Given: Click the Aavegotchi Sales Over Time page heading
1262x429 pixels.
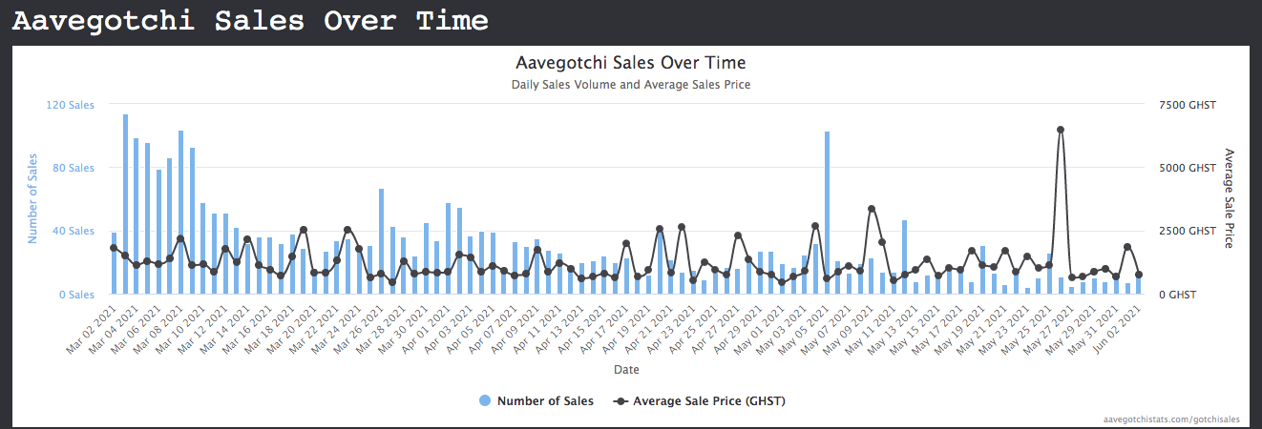Looking at the screenshot, I should pyautogui.click(x=250, y=21).
